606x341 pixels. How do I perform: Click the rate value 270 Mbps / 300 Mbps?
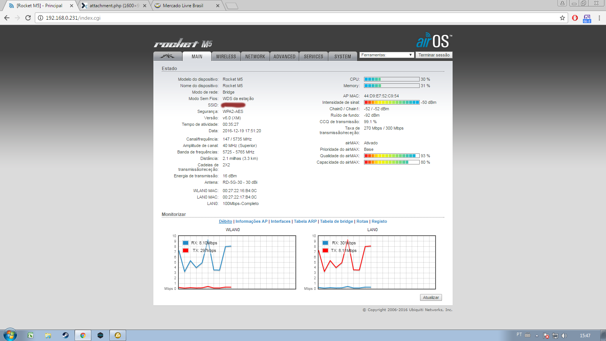(x=384, y=128)
